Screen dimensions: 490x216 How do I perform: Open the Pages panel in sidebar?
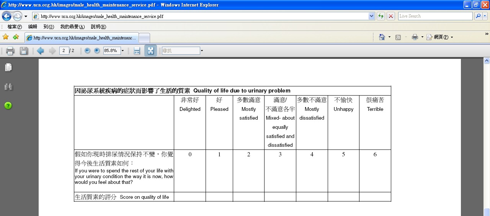point(8,67)
